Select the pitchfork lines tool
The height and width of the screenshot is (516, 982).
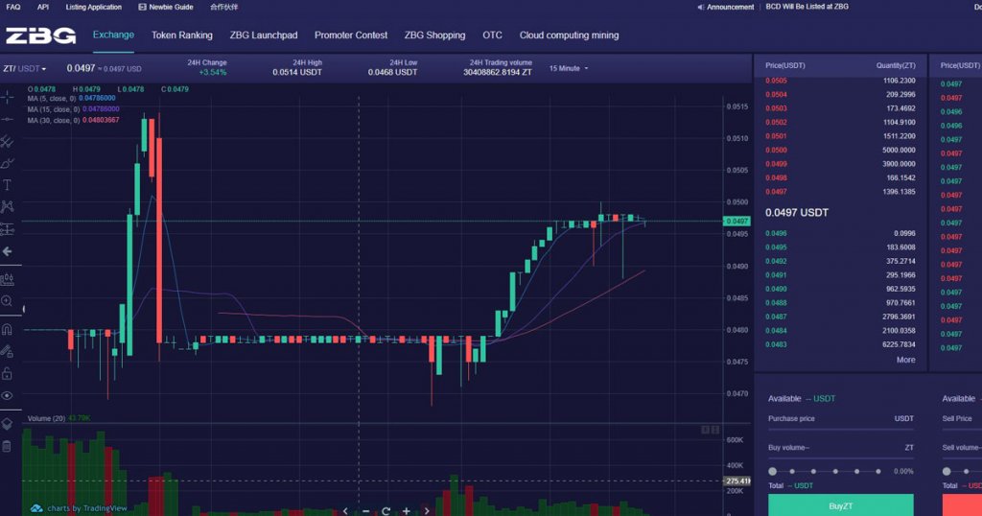7,142
